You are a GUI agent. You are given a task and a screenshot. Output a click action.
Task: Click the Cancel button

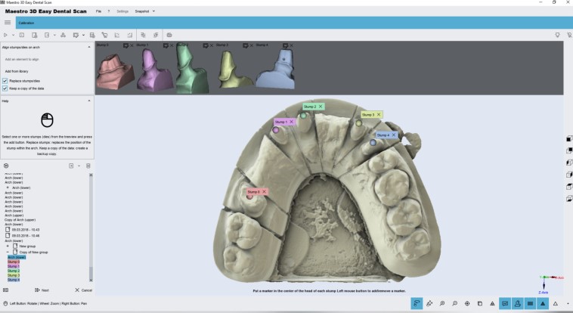click(x=84, y=290)
